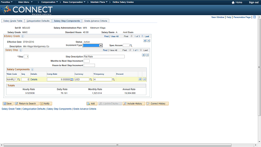The width and height of the screenshot is (261, 147).
Task: Show Salary Components help icon
Action: coord(33,69)
